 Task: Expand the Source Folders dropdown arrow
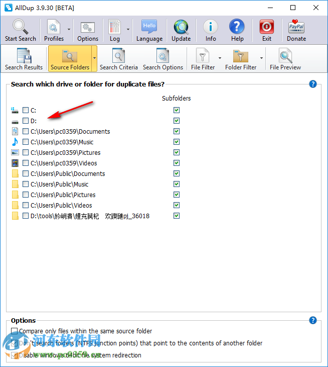pyautogui.click(x=94, y=58)
